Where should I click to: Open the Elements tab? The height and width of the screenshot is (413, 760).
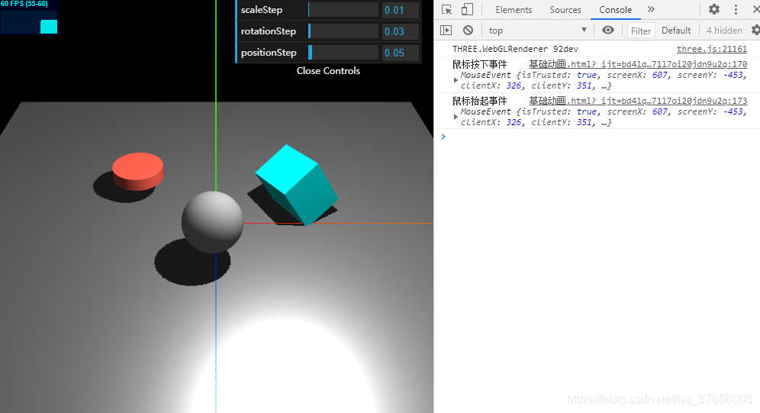[514, 10]
